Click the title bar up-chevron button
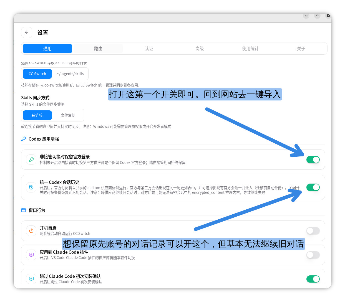This screenshot has width=345, height=302. (317, 16)
